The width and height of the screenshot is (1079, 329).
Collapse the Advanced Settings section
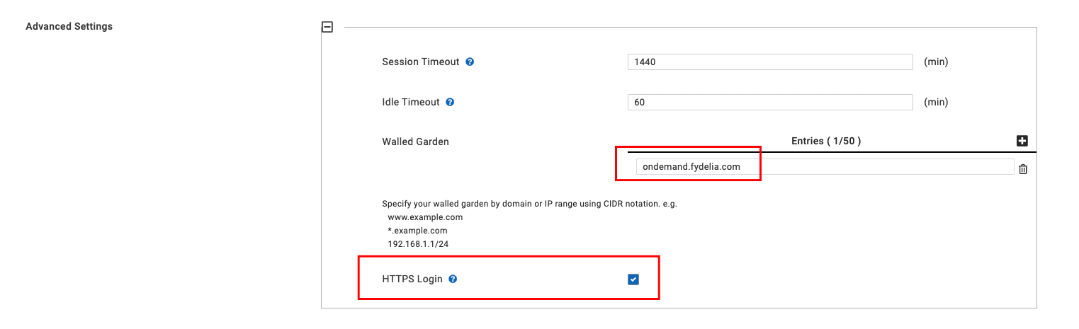(x=327, y=27)
